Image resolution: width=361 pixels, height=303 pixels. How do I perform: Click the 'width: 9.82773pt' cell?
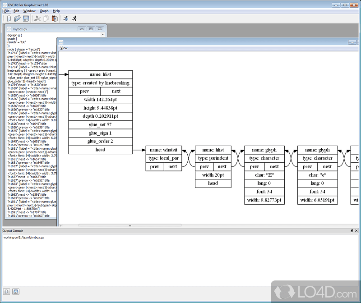click(264, 200)
